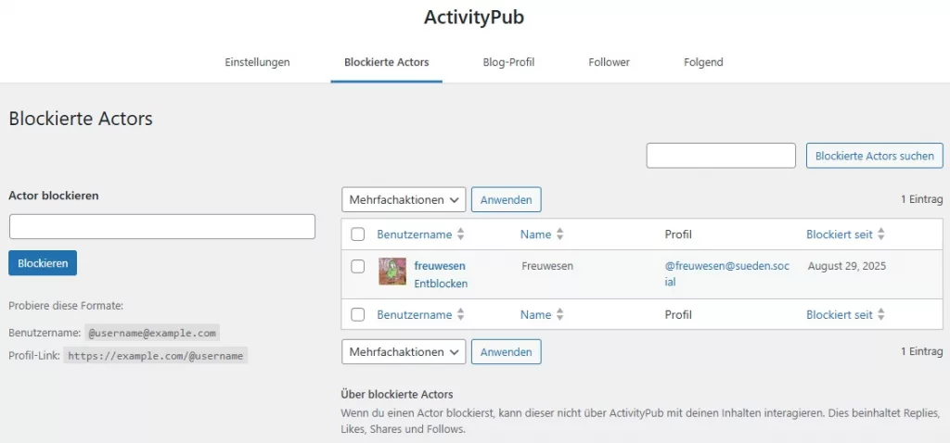The image size is (950, 443).
Task: Click the August 29, 2025 date cell
Action: pyautogui.click(x=847, y=266)
